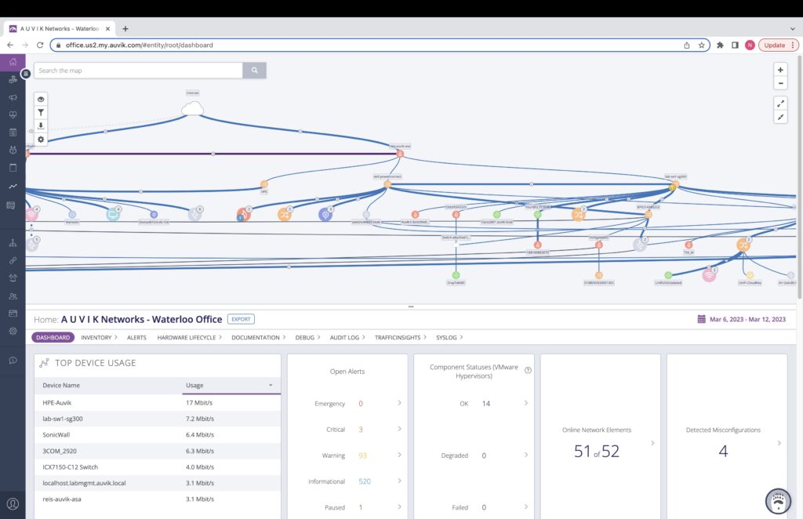Reload the page in browser
The image size is (803, 519).
[40, 45]
